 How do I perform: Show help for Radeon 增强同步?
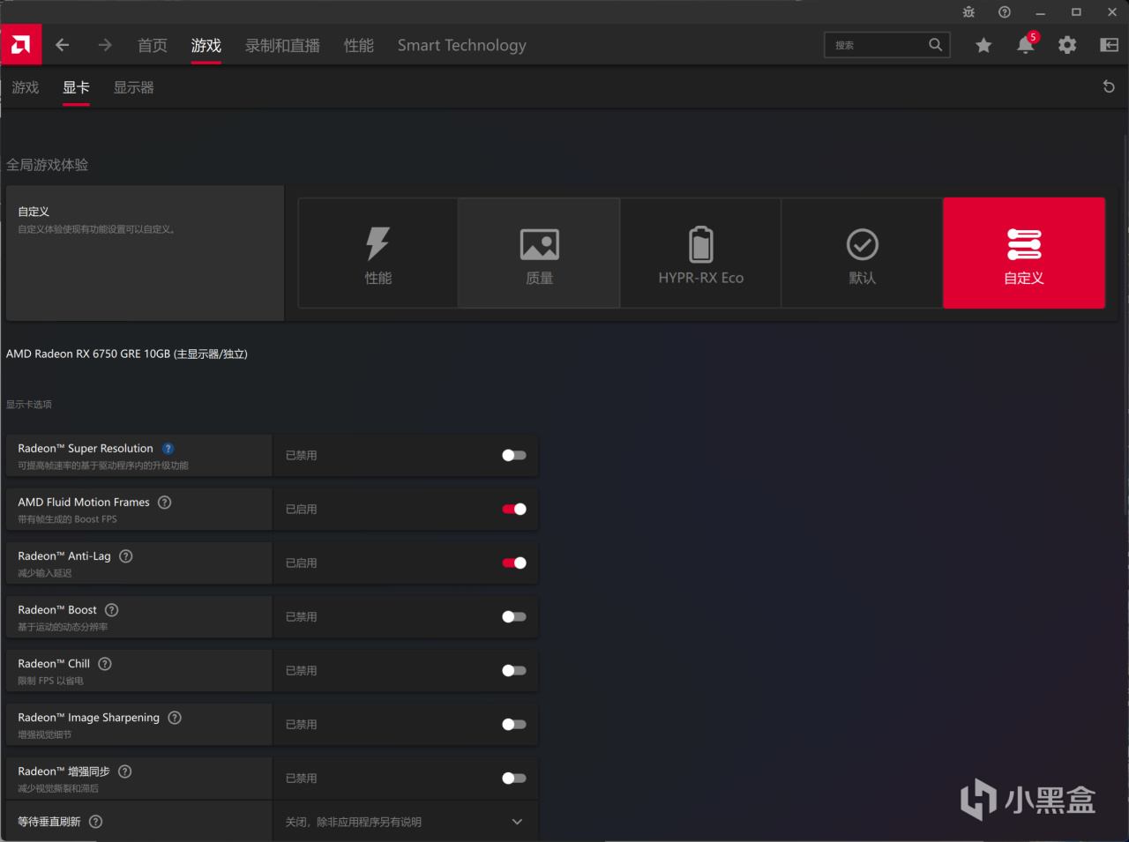[125, 771]
